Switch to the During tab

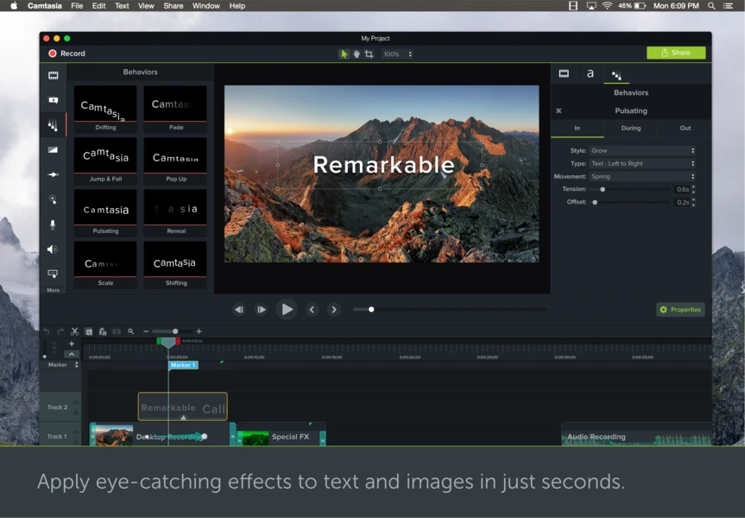pos(630,128)
